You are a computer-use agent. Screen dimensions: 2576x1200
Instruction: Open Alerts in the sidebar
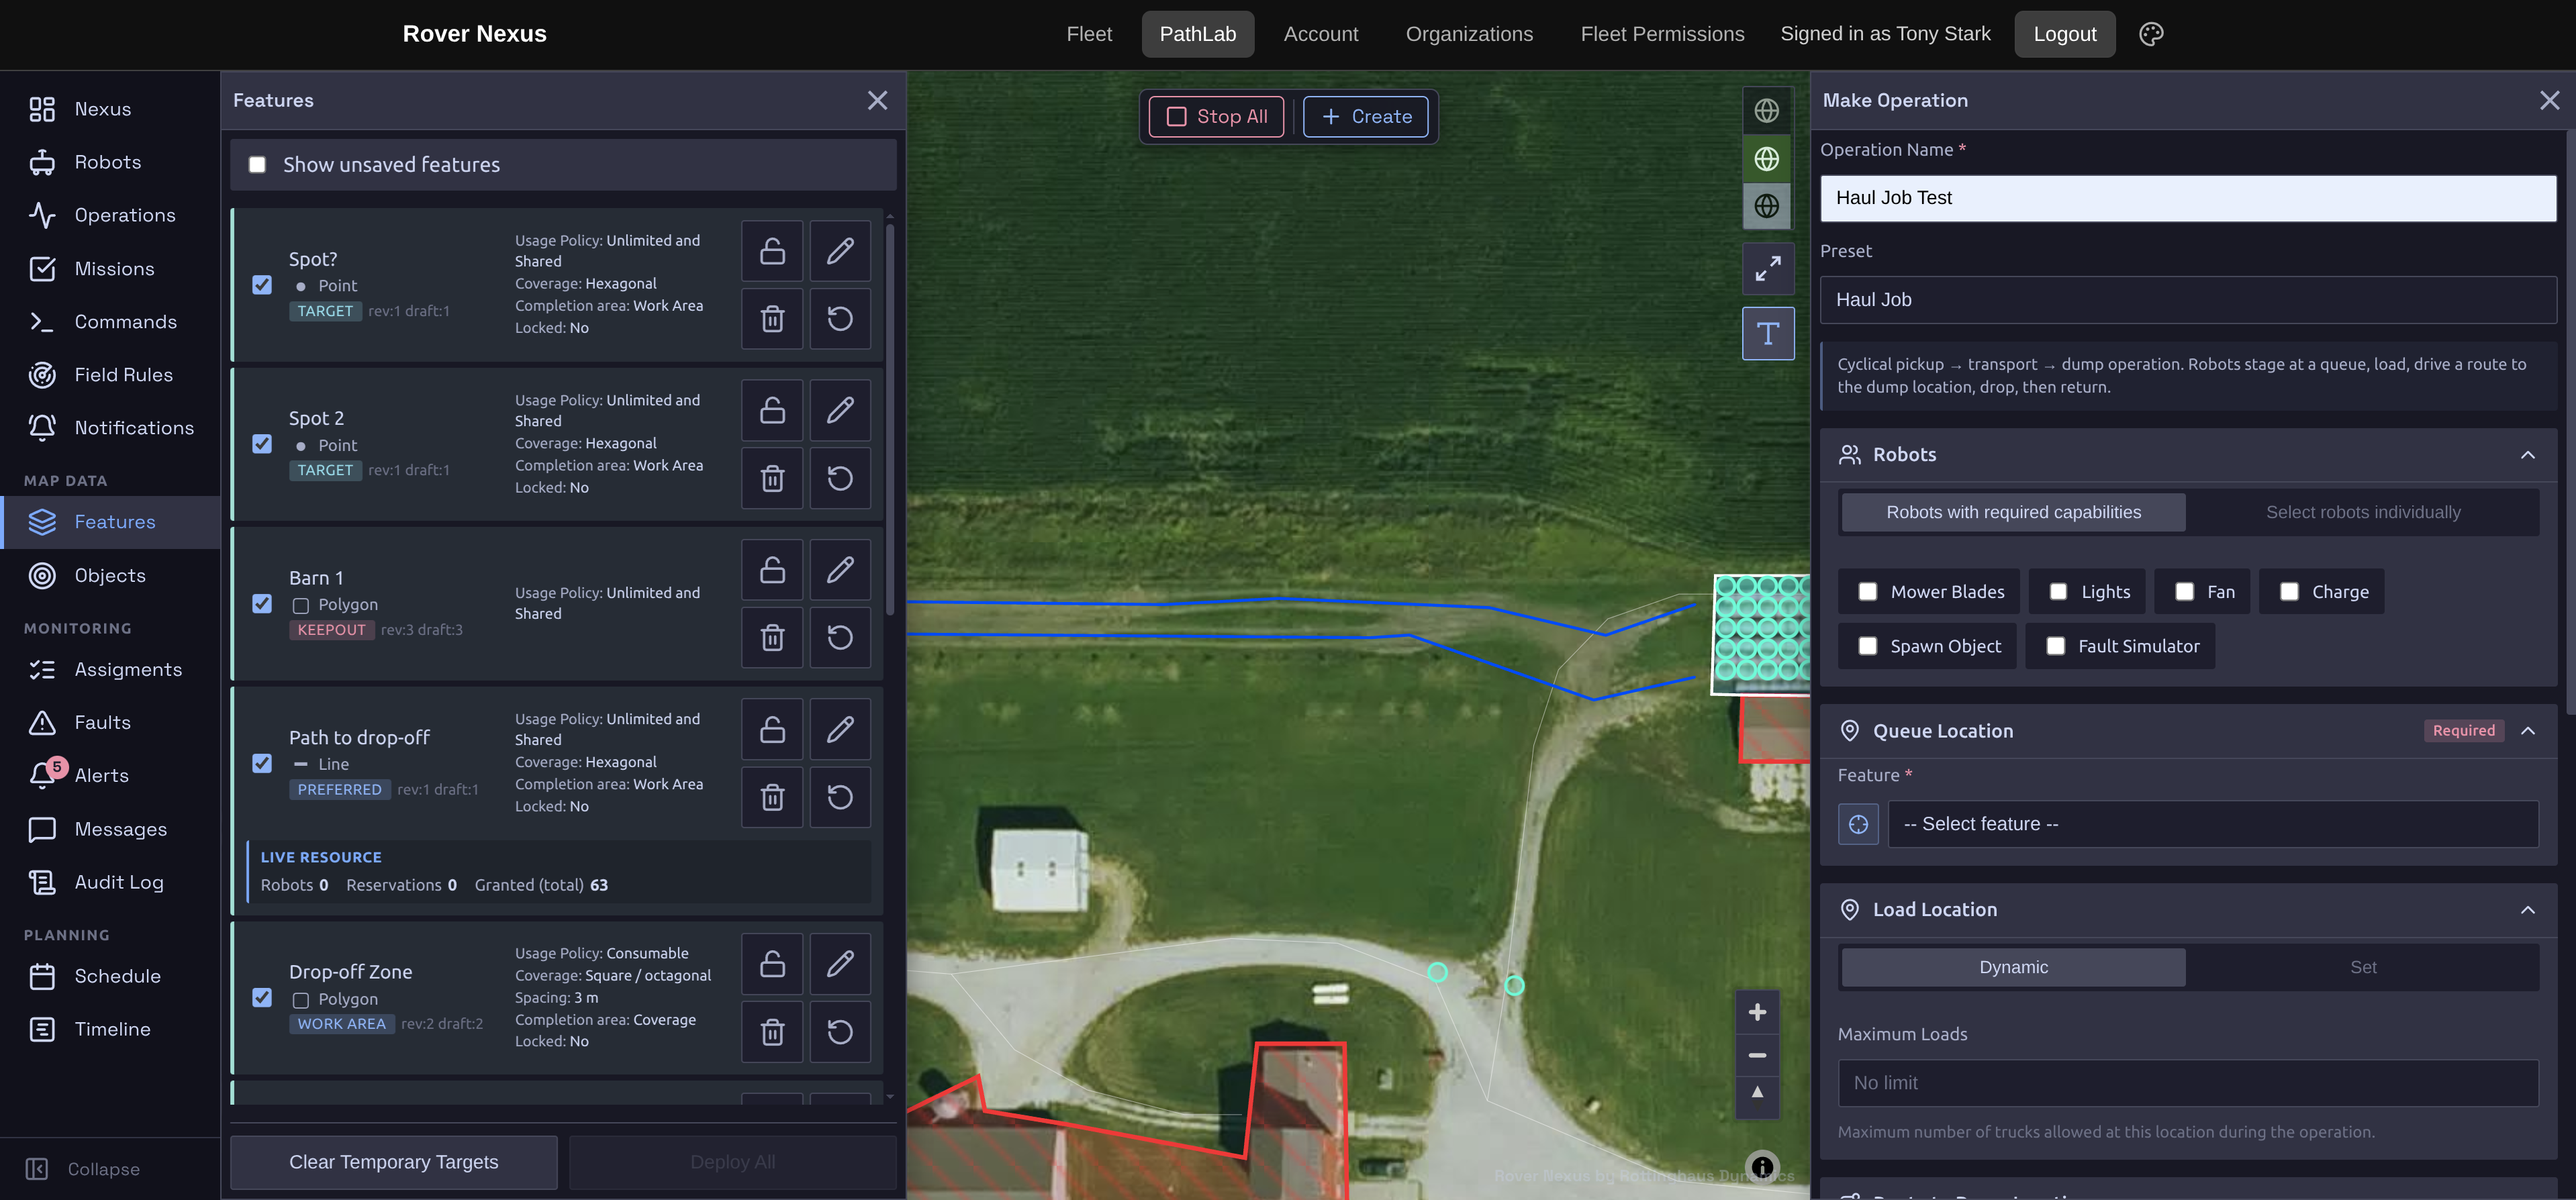110,776
